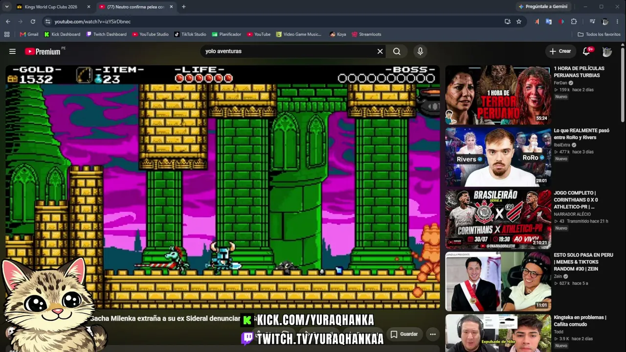The height and width of the screenshot is (352, 626).
Task: View site information icon in address bar
Action: click(x=47, y=22)
